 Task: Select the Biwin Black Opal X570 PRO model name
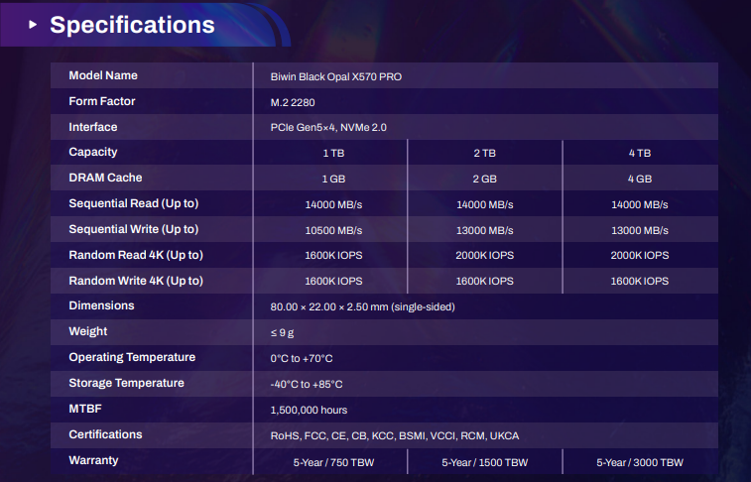click(x=335, y=76)
